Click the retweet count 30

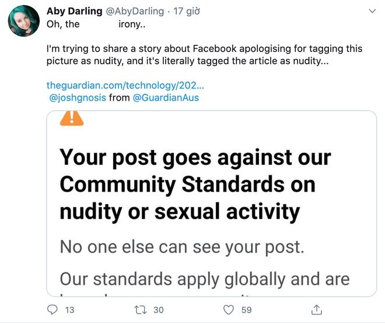158,310
